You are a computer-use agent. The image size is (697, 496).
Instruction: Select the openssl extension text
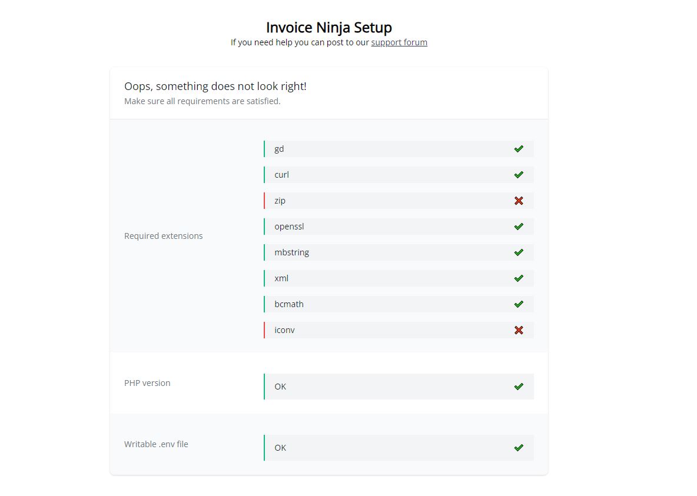click(289, 227)
